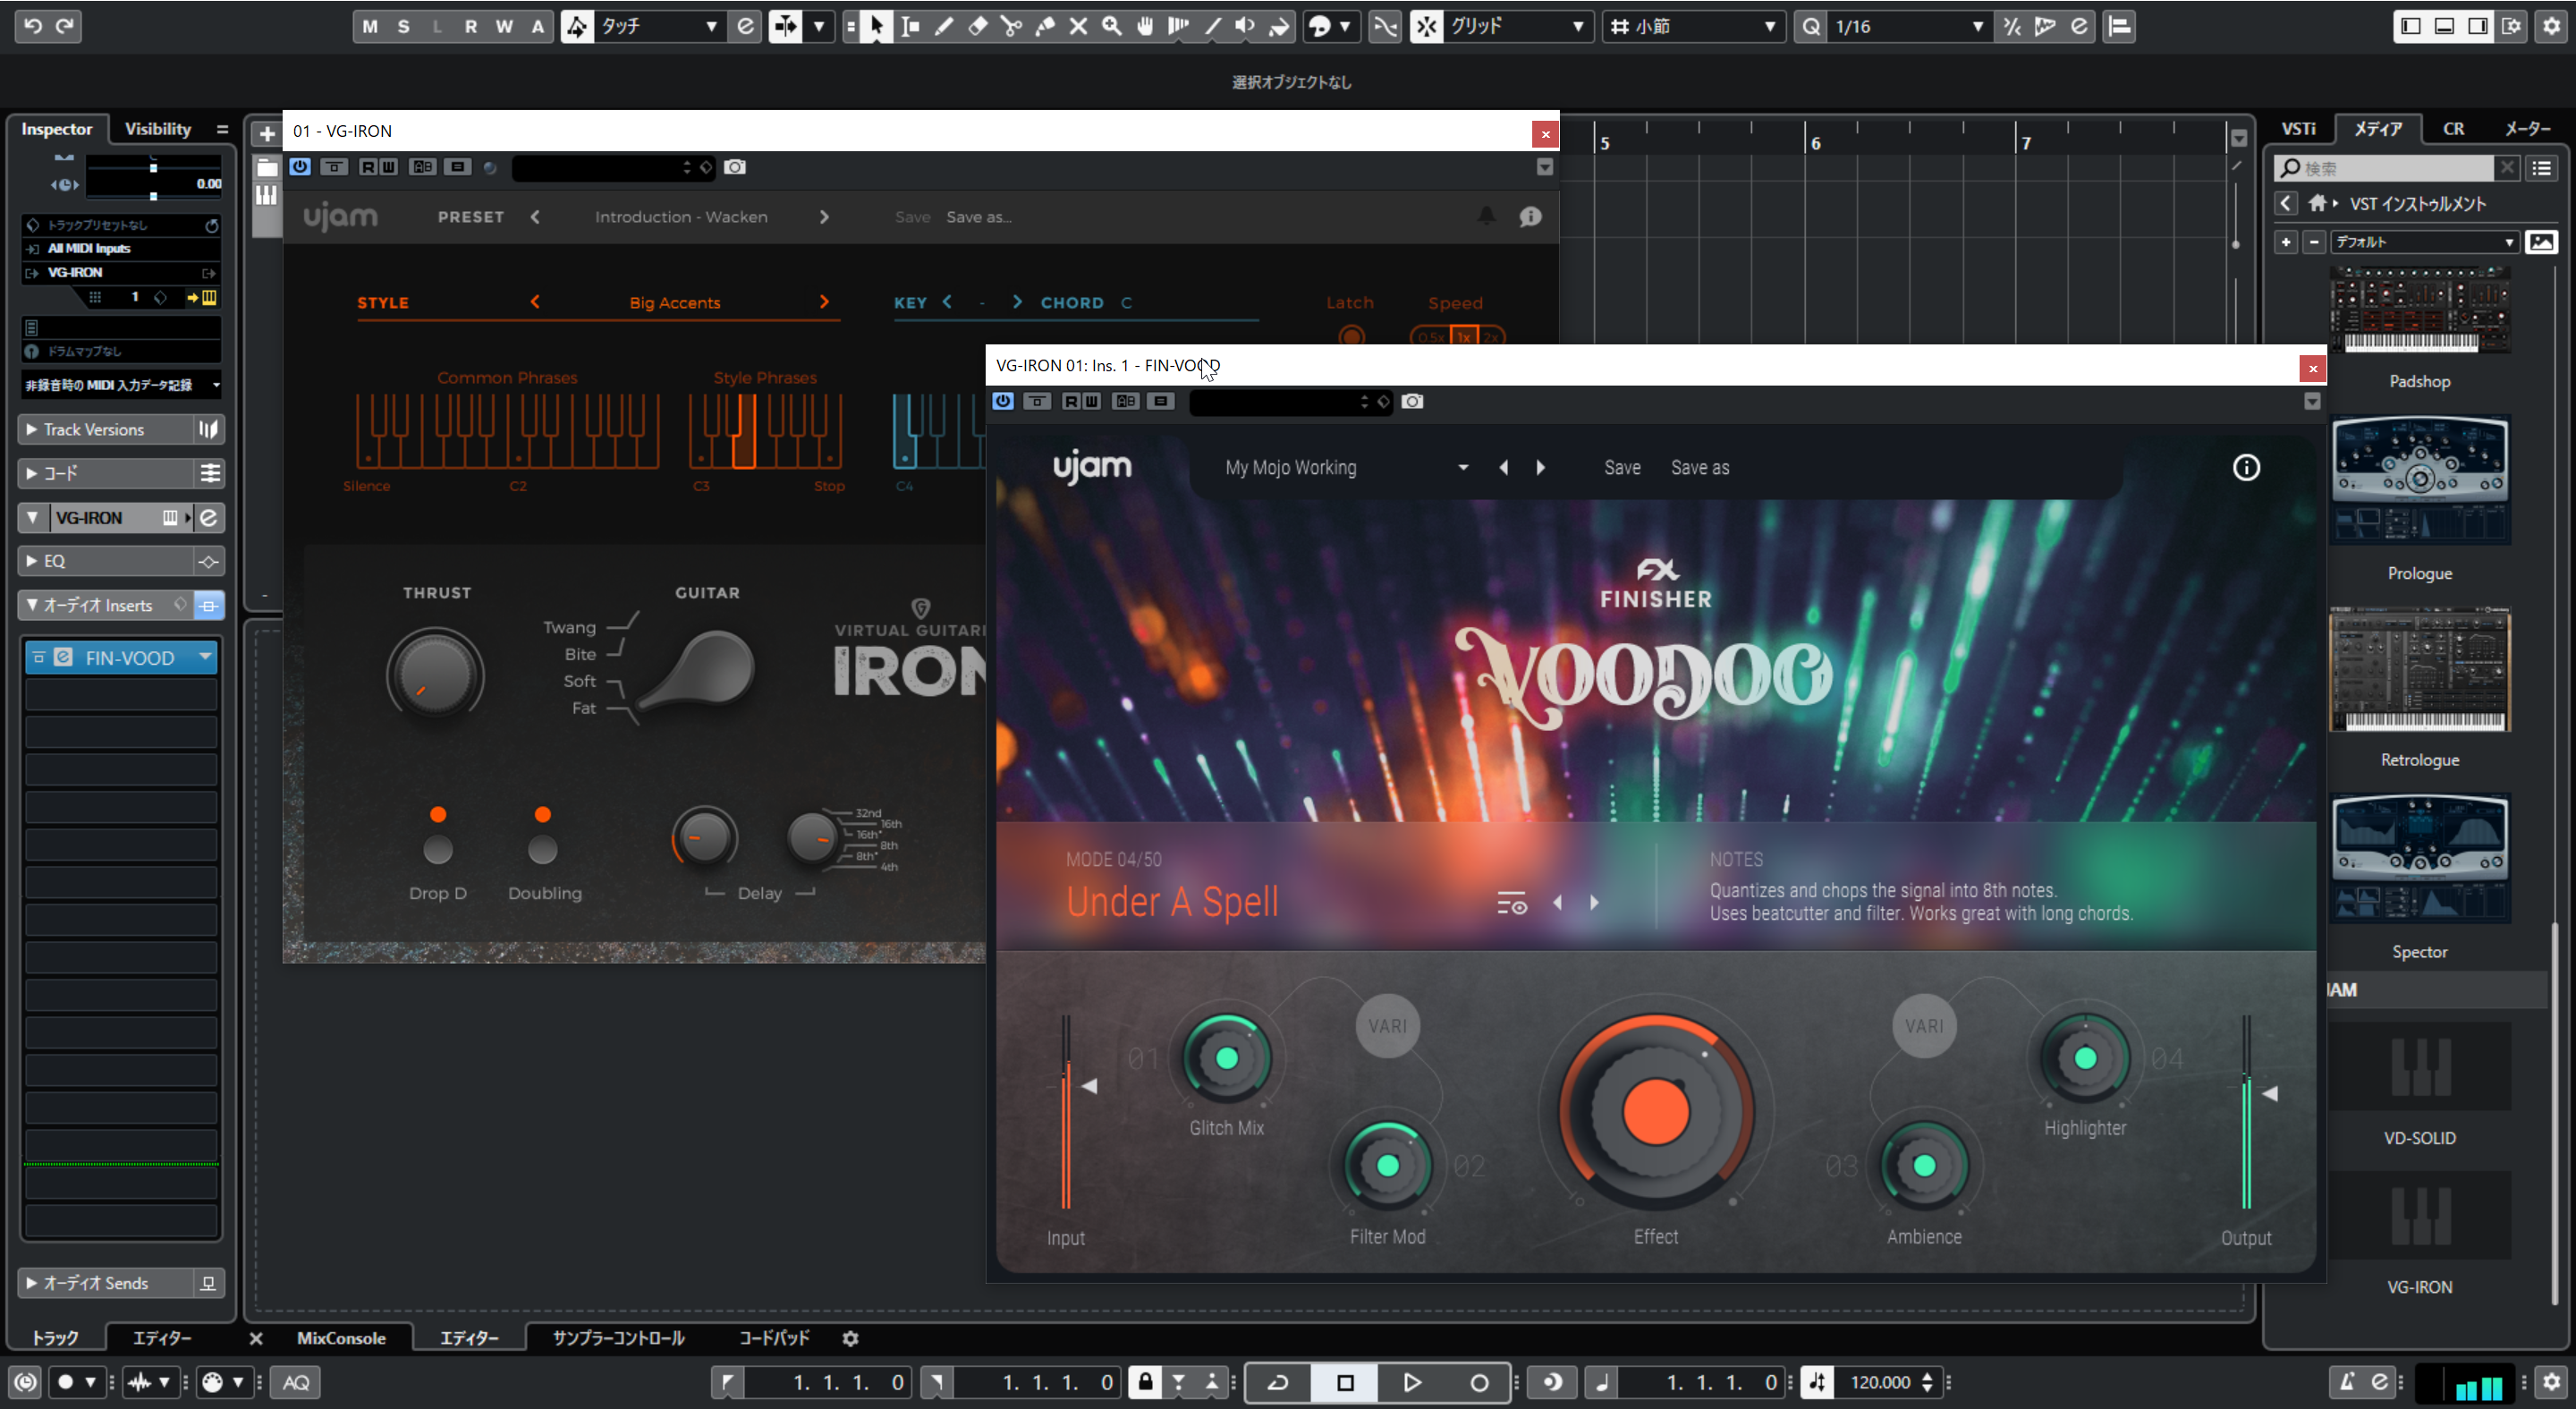Switch to the CR tab
The width and height of the screenshot is (2576, 1409).
[2453, 129]
